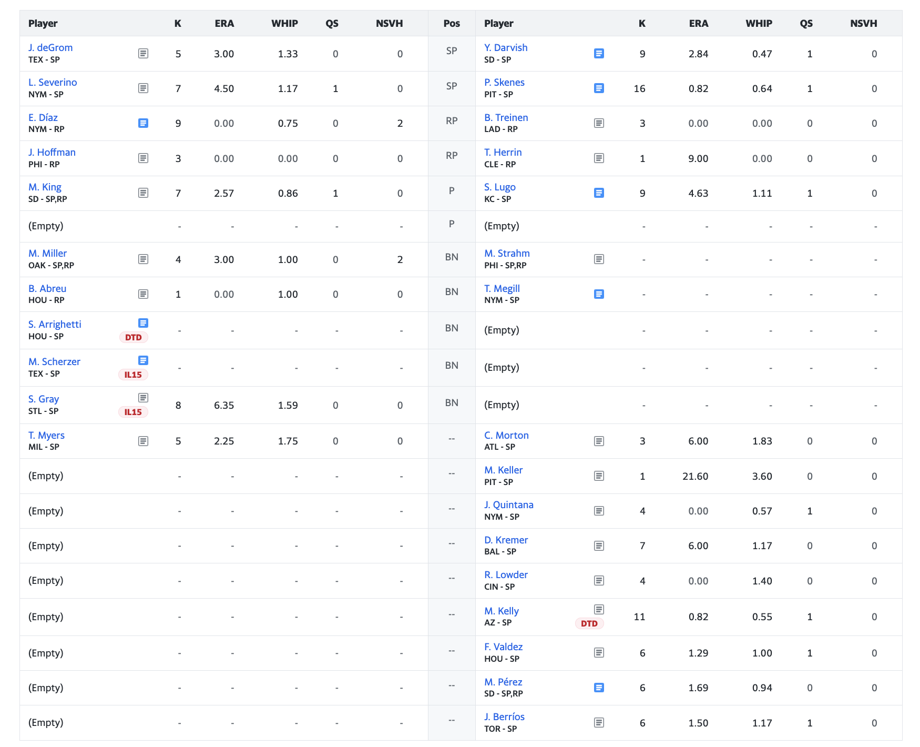Open notes icon for F. Valdez
This screenshot has width=920, height=747.
click(599, 653)
